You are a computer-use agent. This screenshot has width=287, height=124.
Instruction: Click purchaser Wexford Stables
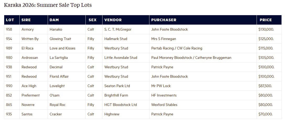point(164,105)
